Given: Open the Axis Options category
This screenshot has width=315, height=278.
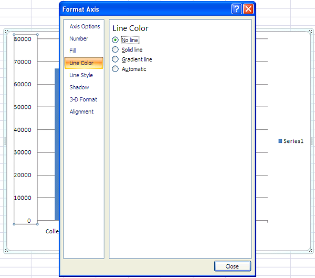Looking at the screenshot, I should coord(85,26).
